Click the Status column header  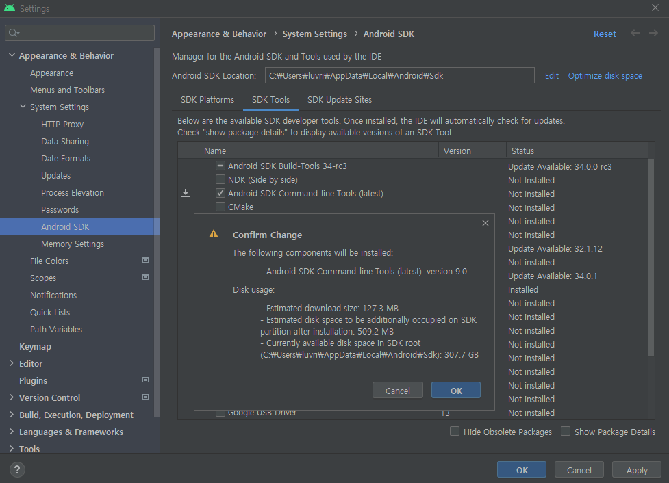click(577, 151)
